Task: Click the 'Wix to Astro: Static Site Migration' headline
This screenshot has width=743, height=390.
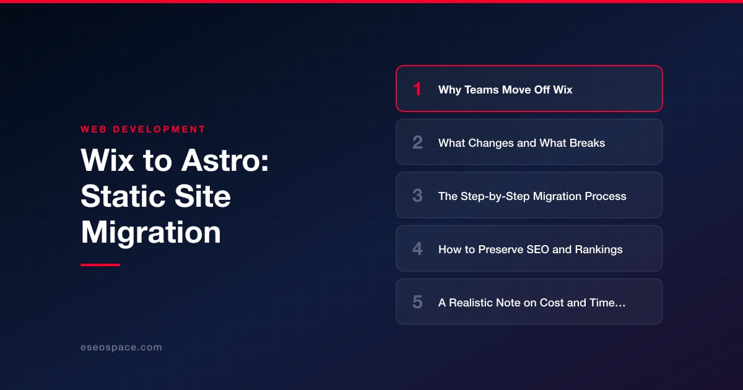Action: coord(175,197)
